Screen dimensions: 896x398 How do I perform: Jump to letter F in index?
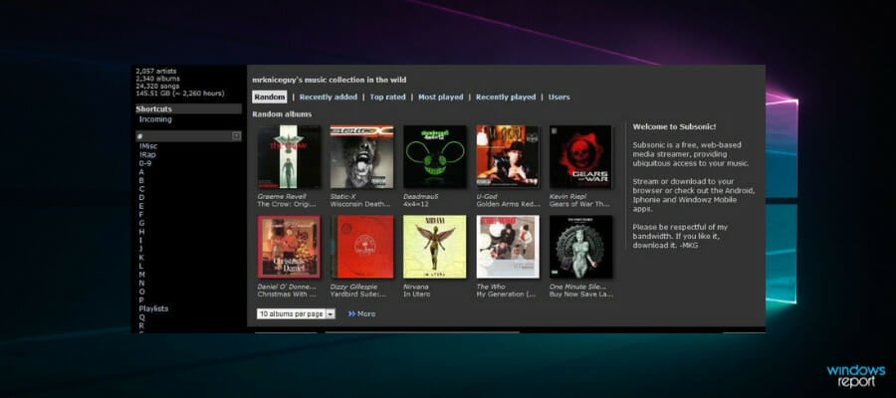141,215
